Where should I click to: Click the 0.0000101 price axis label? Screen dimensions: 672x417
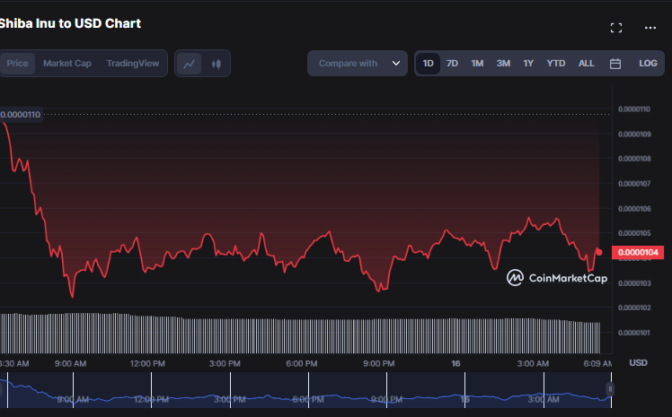(x=634, y=333)
